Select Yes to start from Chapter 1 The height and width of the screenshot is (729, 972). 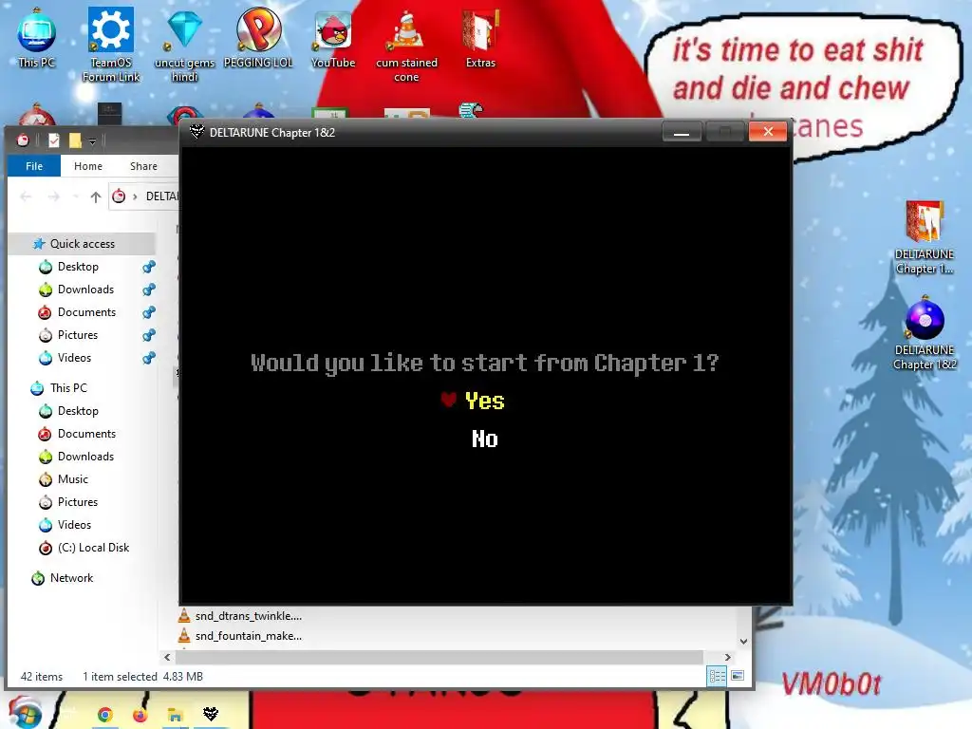[484, 402]
